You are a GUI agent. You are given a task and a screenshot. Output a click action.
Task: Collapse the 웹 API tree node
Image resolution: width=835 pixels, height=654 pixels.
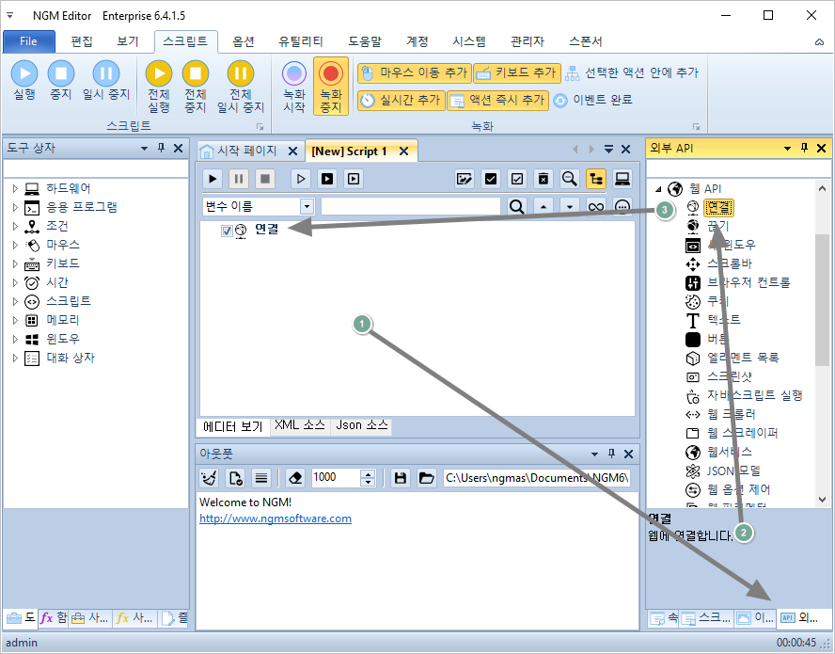[658, 189]
